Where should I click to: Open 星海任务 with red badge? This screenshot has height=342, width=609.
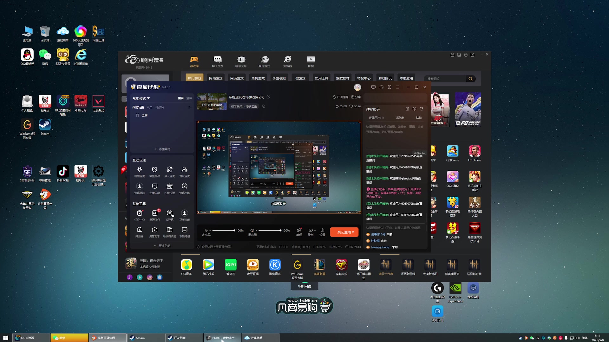point(154,215)
